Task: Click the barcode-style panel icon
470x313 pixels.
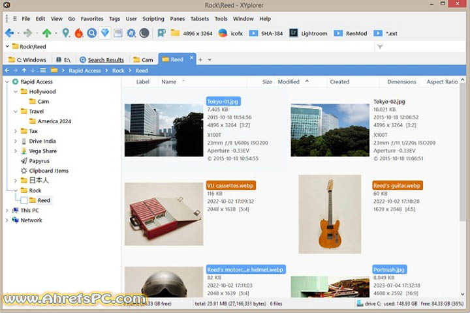Action: 118,33
